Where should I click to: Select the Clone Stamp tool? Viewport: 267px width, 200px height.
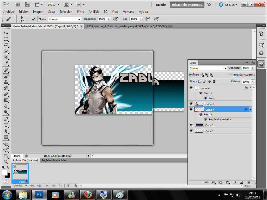(6, 82)
